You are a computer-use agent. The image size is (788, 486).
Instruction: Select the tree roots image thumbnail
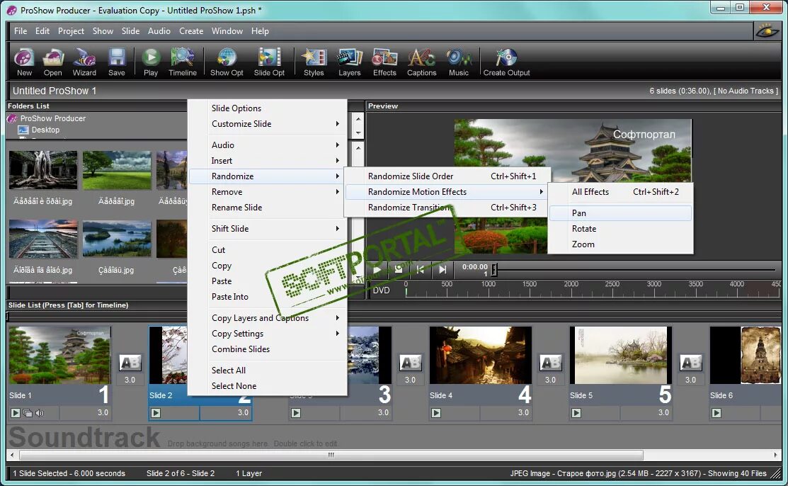(x=43, y=170)
